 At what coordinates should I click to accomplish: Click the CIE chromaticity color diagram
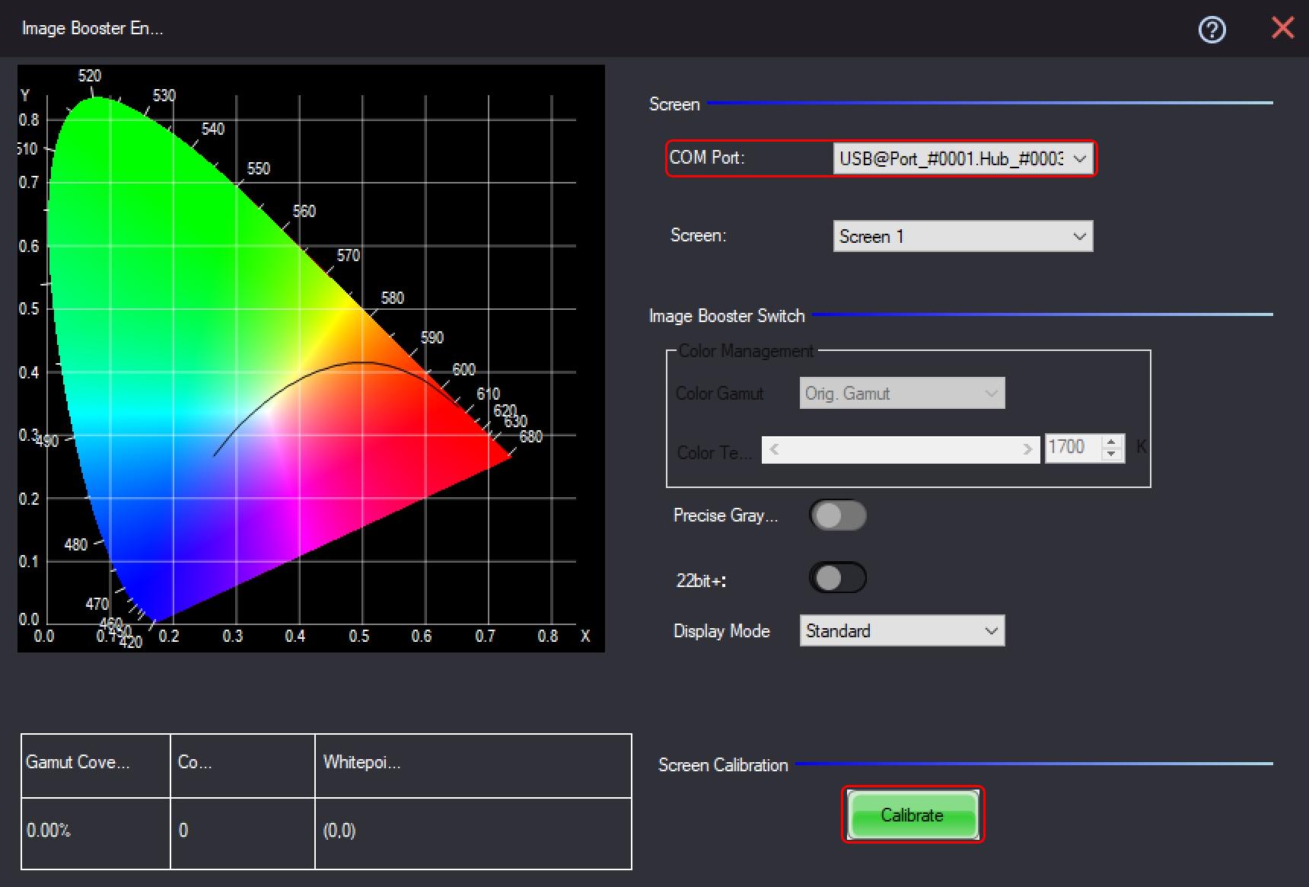pyautogui.click(x=311, y=358)
